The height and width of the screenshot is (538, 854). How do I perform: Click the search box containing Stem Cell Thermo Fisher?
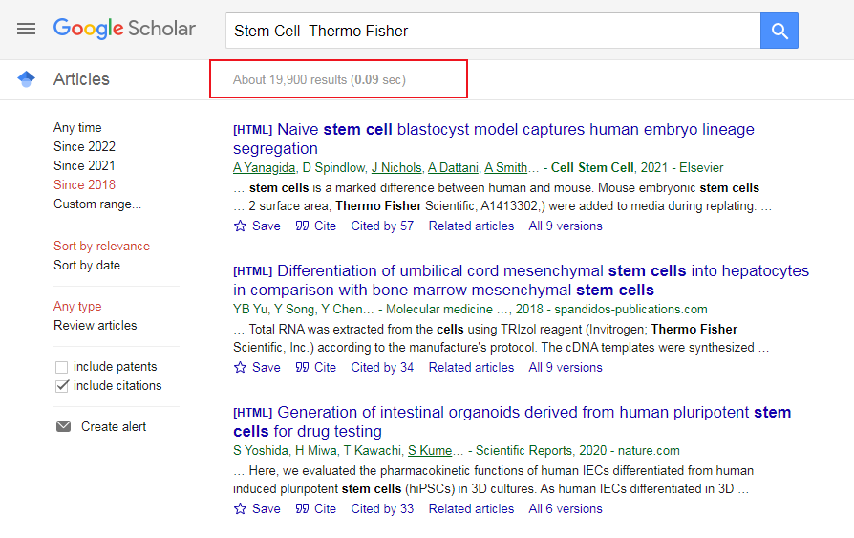[492, 31]
